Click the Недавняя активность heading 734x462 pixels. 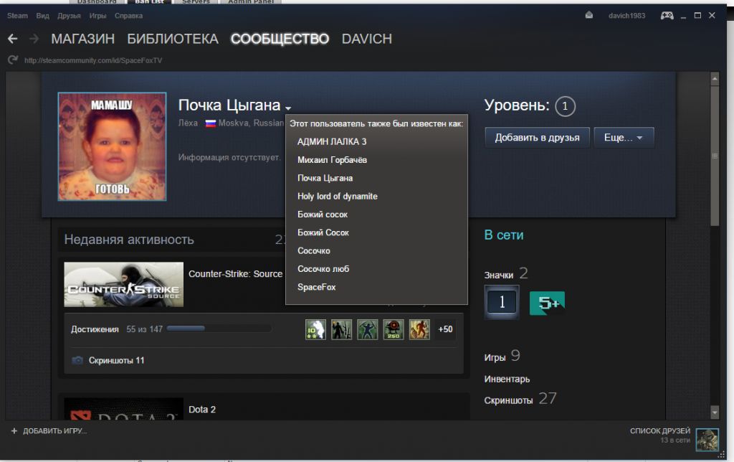tap(129, 240)
